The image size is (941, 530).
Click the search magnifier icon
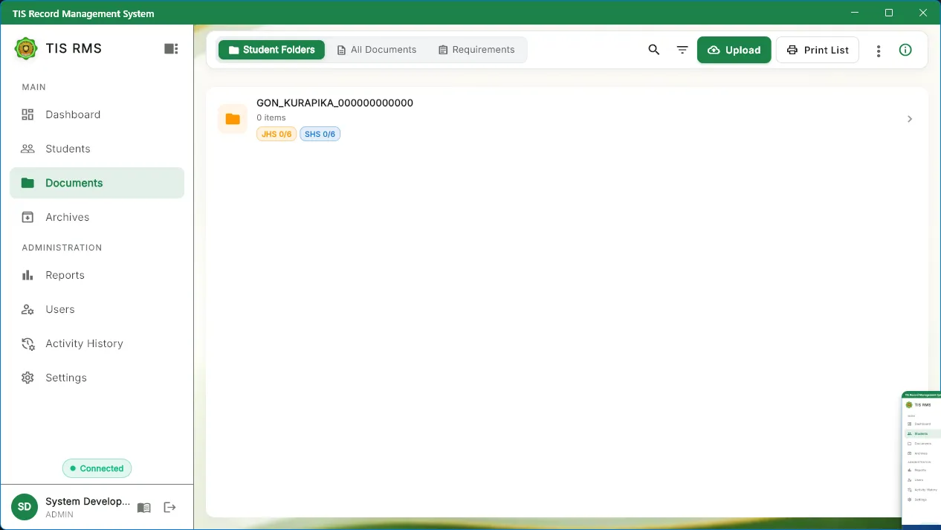click(654, 50)
